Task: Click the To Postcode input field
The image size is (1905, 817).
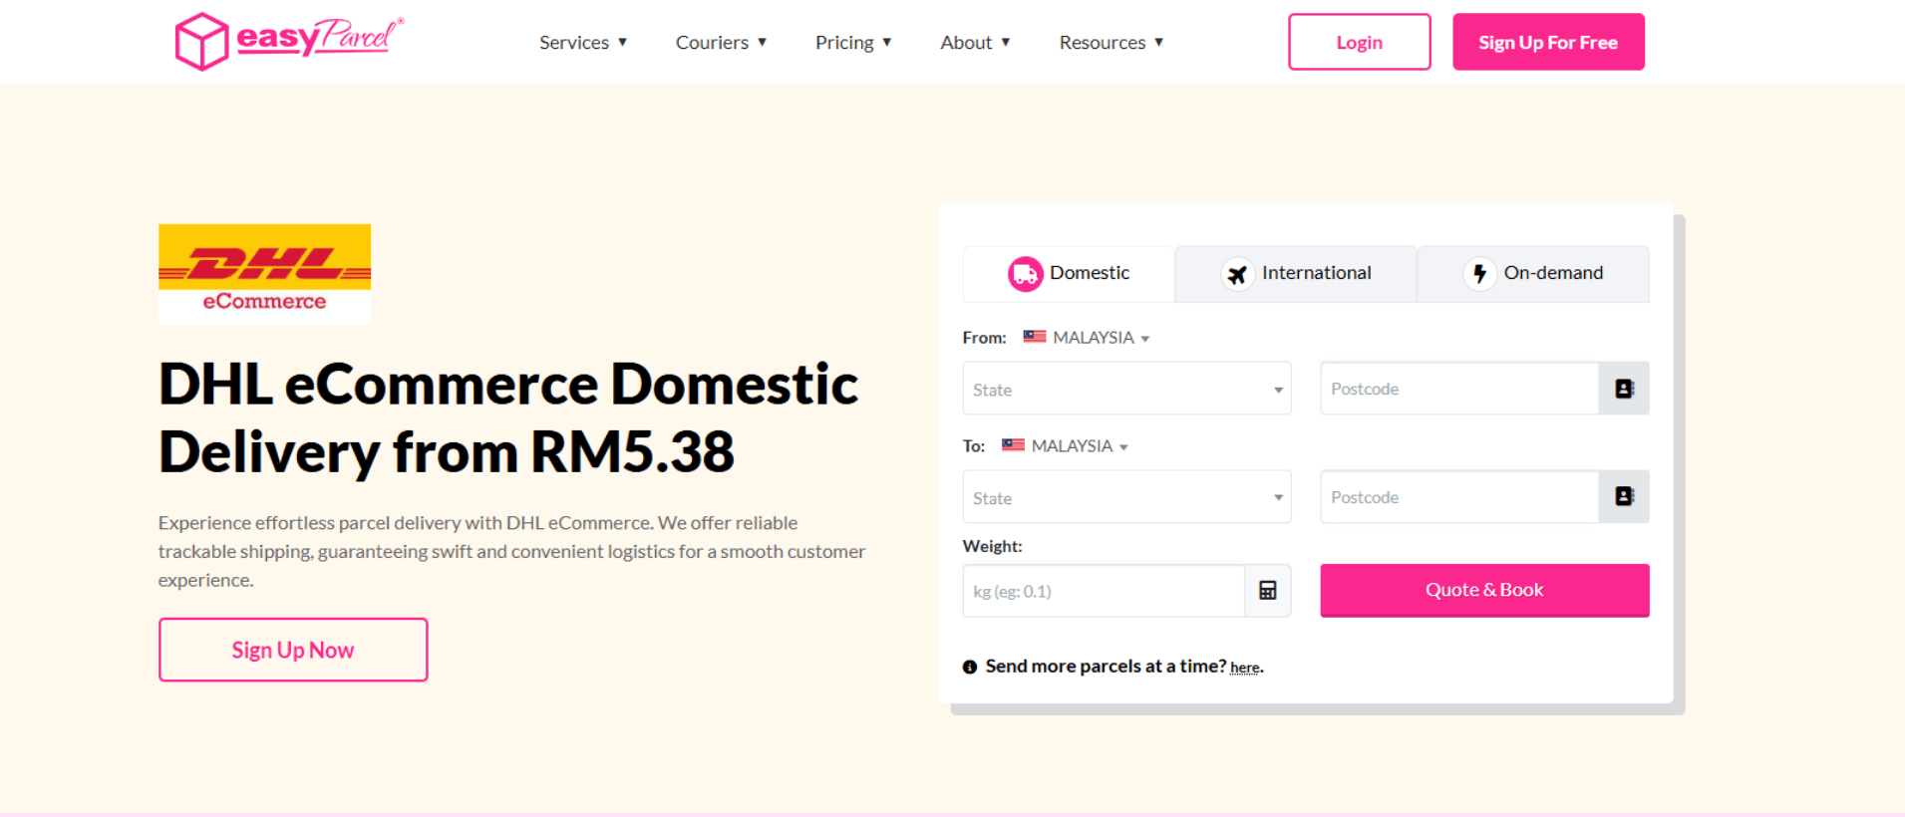Action: [1459, 496]
